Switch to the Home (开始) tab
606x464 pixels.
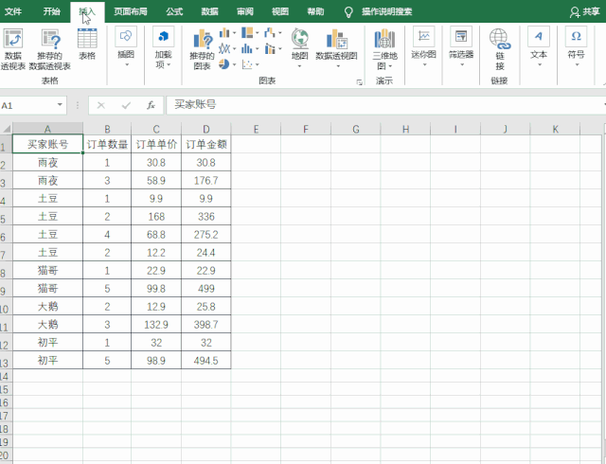click(x=51, y=11)
